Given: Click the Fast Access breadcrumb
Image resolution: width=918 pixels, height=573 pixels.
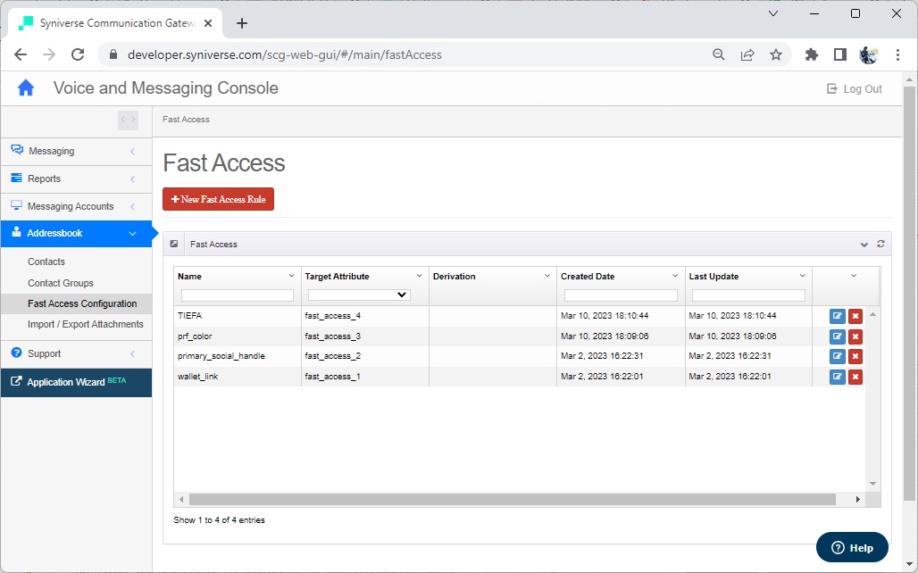Looking at the screenshot, I should (186, 120).
